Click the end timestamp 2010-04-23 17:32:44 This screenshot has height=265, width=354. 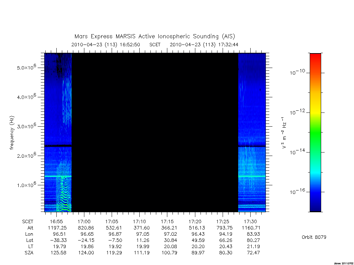(x=204, y=45)
